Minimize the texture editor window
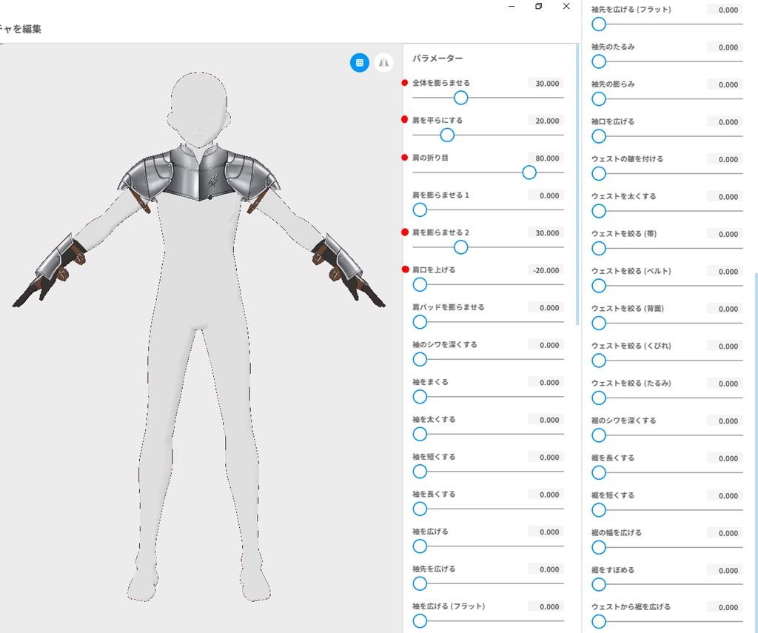 click(512, 6)
